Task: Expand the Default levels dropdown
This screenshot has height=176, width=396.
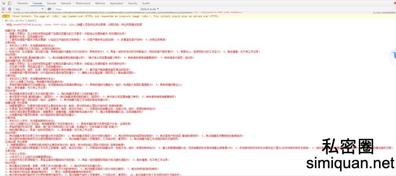Action: point(150,9)
